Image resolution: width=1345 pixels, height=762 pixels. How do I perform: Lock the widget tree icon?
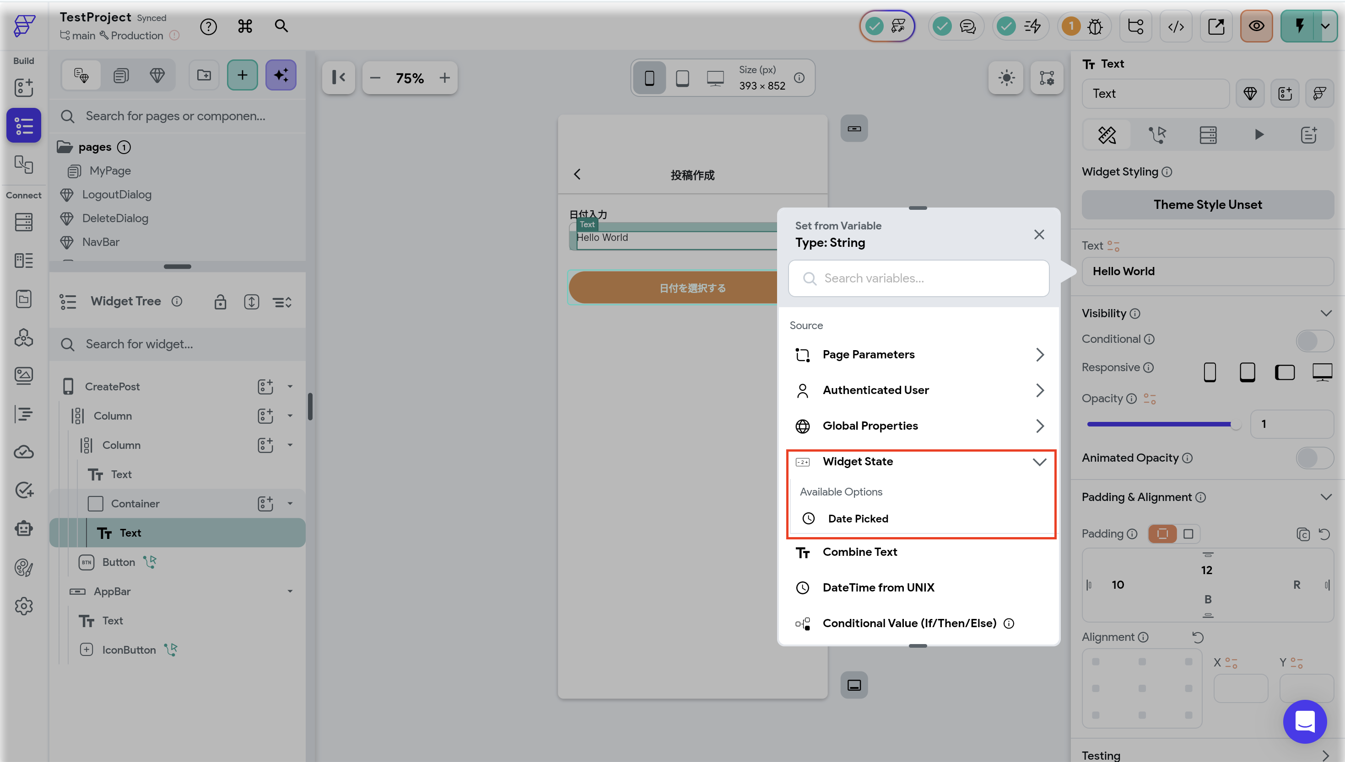220,302
